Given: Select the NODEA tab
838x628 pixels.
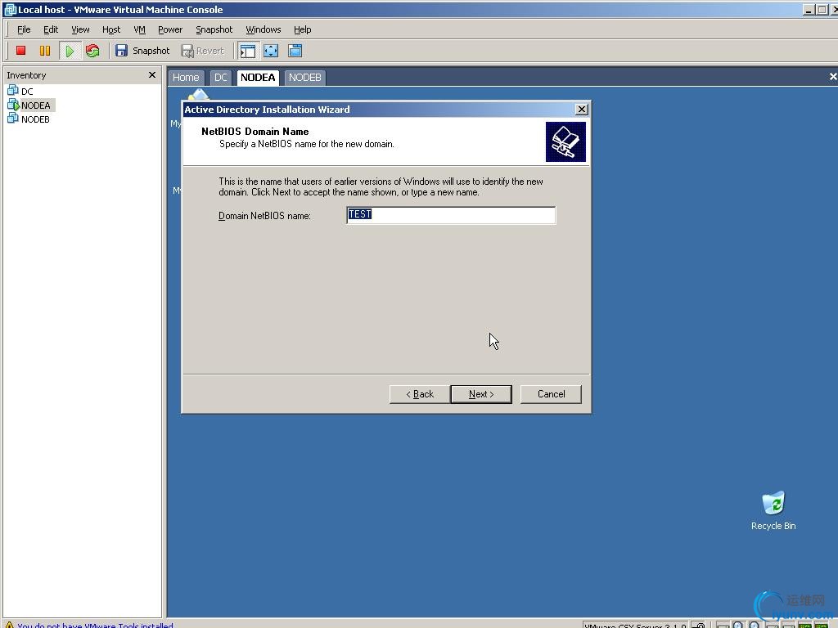Looking at the screenshot, I should (258, 78).
